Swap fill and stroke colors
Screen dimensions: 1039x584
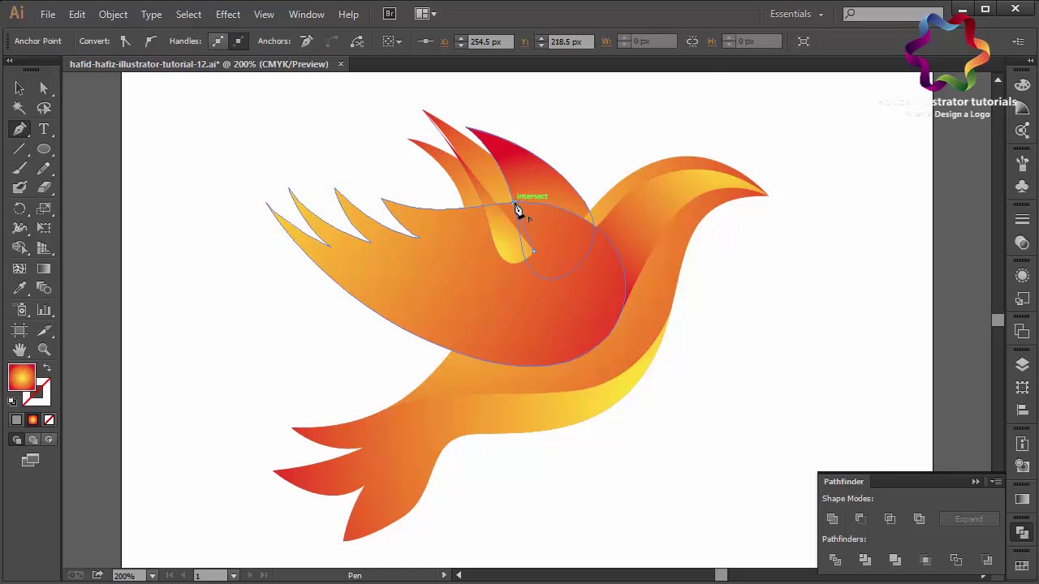tap(46, 369)
